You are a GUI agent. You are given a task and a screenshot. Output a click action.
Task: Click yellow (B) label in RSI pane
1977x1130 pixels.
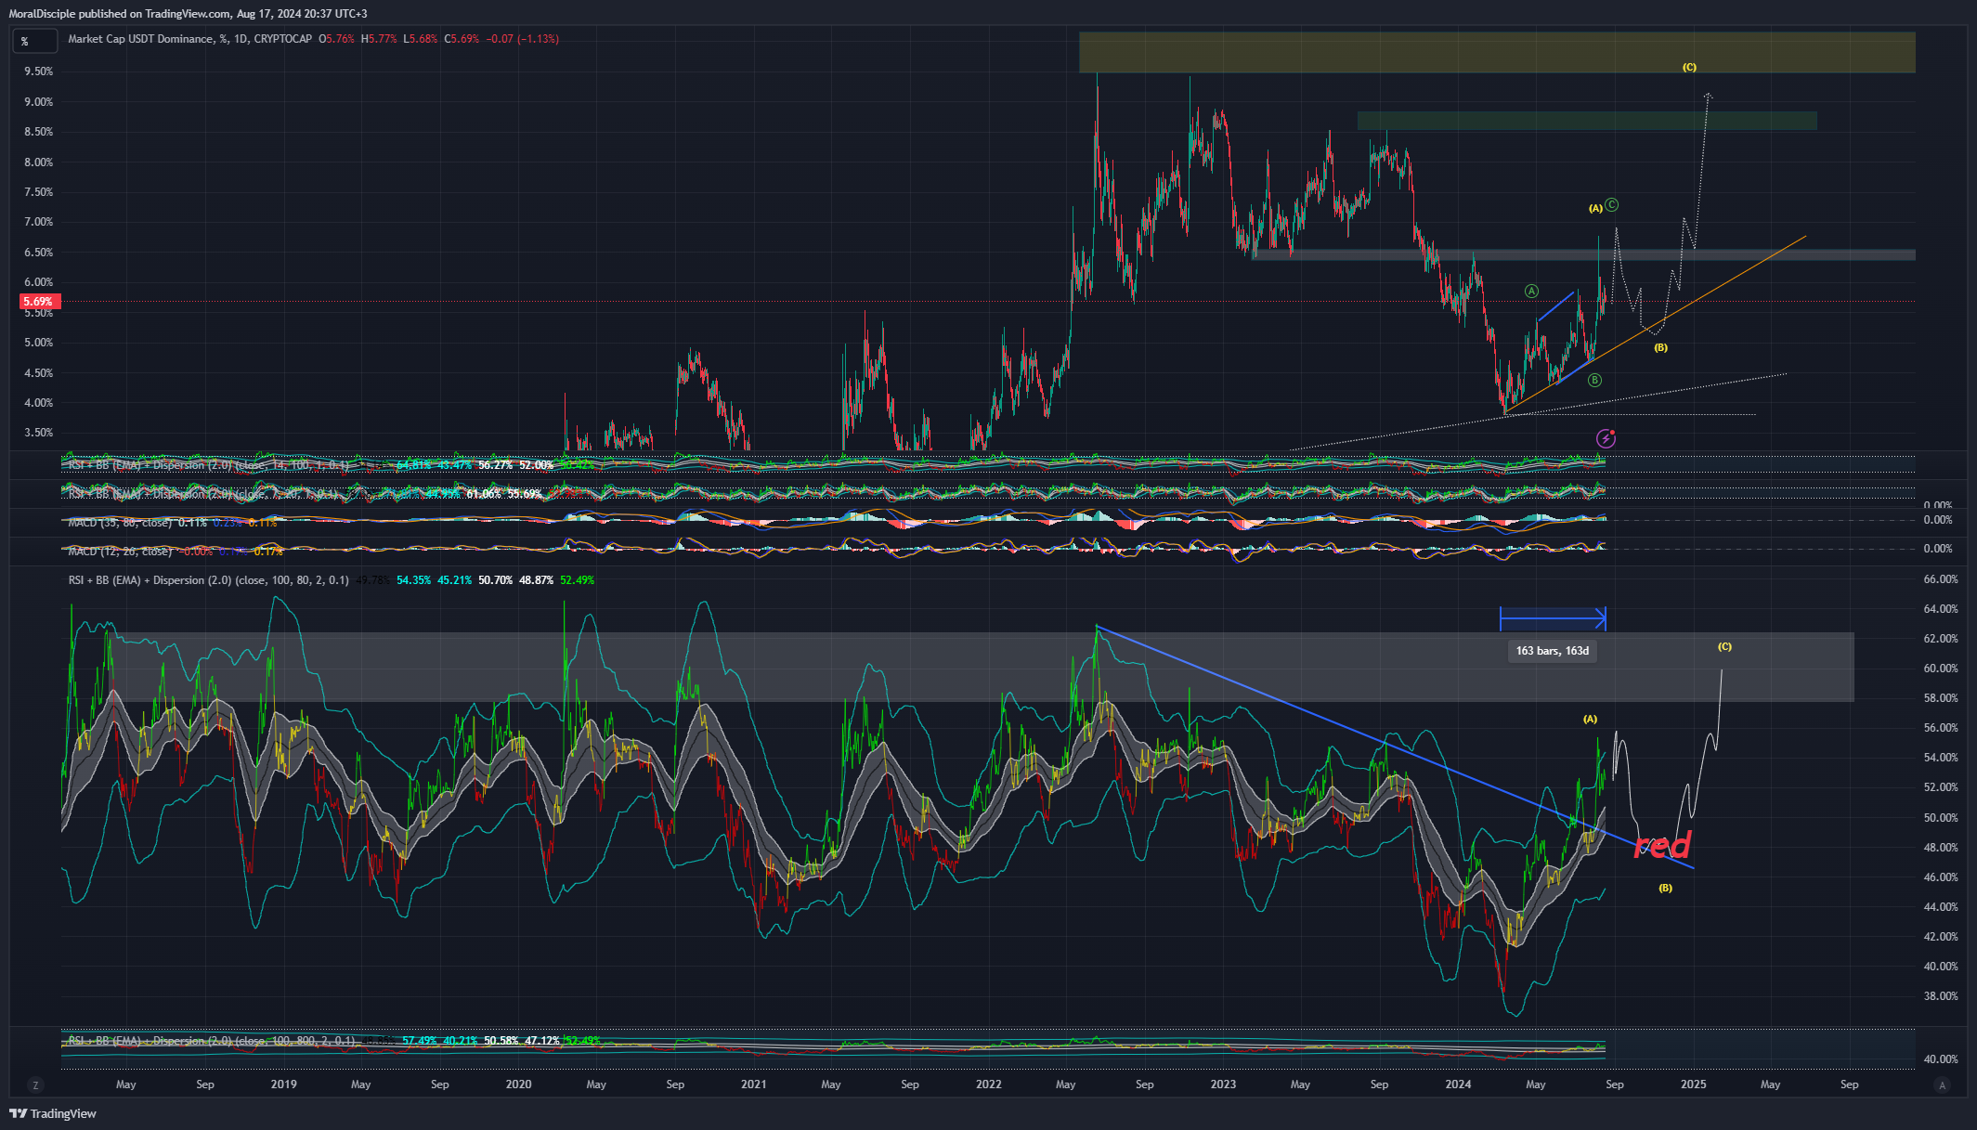(x=1666, y=889)
